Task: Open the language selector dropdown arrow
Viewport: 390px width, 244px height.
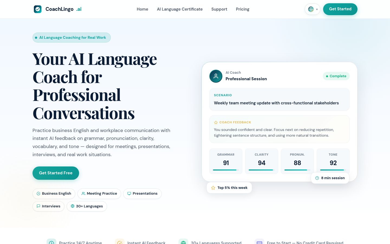Action: click(x=317, y=9)
